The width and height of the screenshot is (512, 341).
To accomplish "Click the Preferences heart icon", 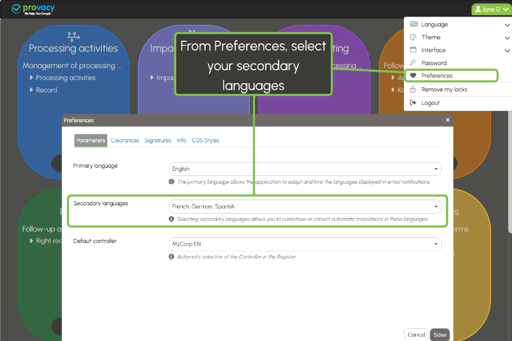I will point(413,76).
